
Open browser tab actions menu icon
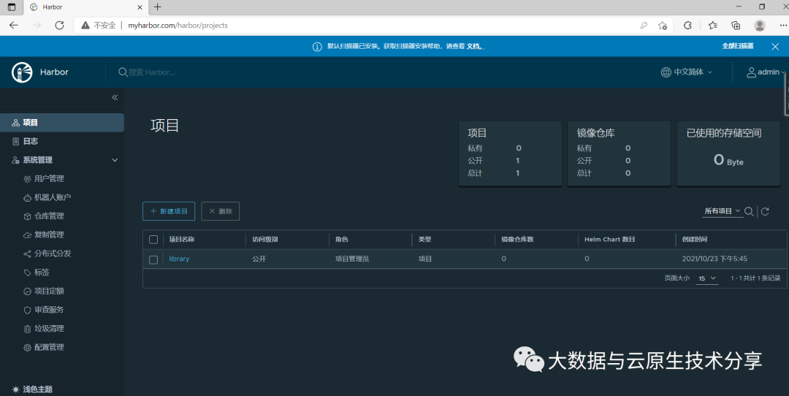12,7
